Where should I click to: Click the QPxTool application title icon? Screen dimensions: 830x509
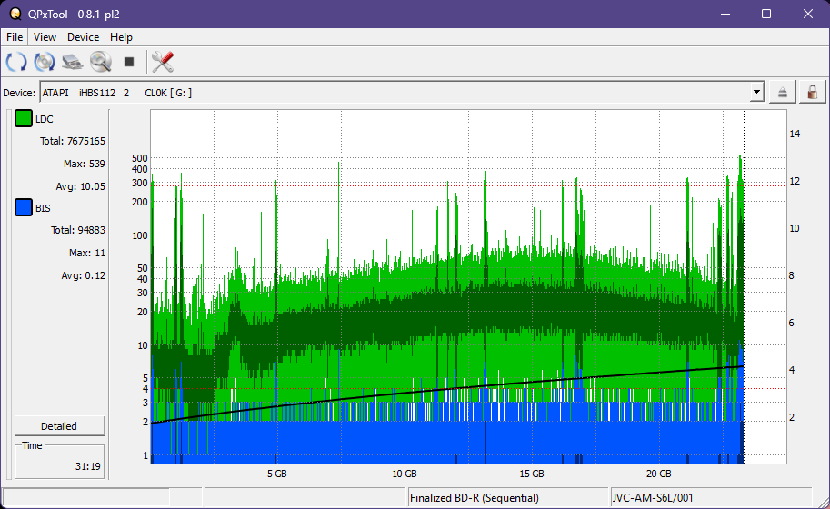click(15, 14)
